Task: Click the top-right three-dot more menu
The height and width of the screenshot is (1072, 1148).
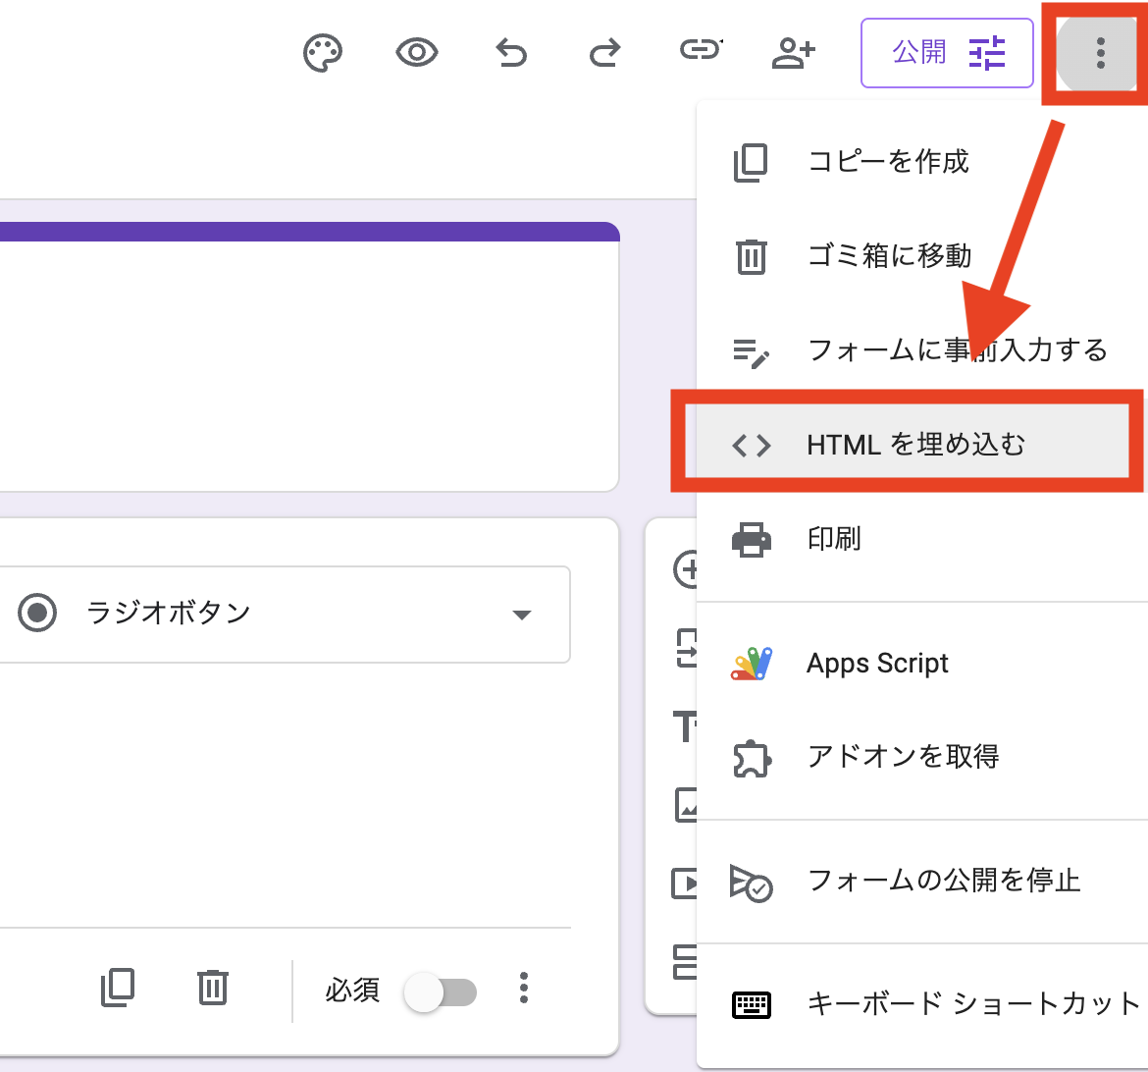Action: [1100, 53]
